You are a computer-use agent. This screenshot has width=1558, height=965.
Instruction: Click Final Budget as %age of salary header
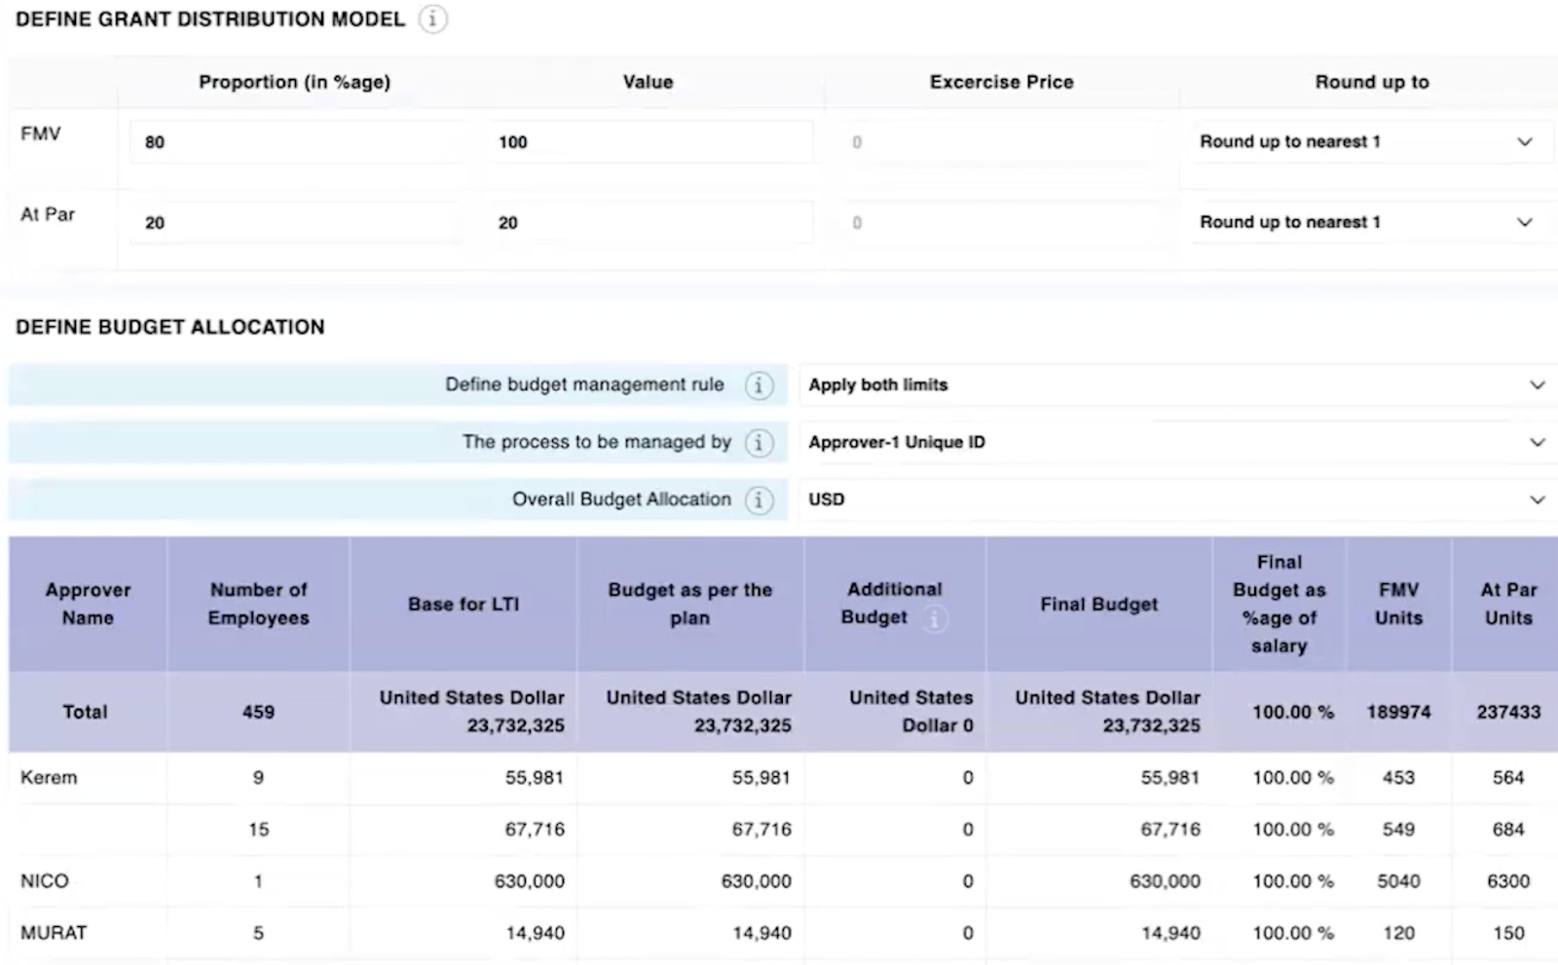tap(1280, 604)
